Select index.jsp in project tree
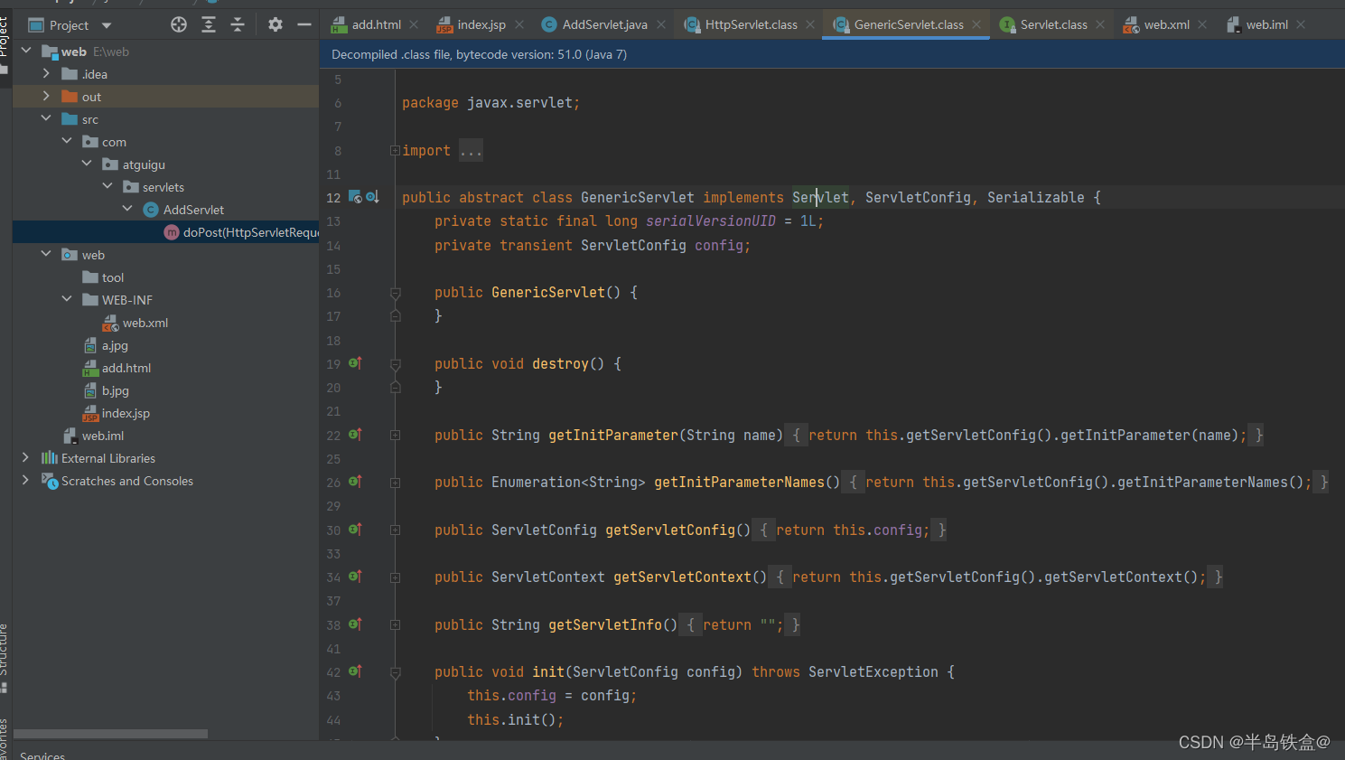Image resolution: width=1345 pixels, height=760 pixels. [x=117, y=413]
